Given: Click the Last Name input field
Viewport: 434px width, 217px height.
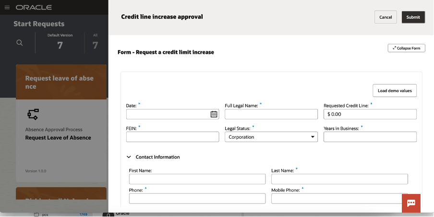Looking at the screenshot, I should (x=339, y=179).
